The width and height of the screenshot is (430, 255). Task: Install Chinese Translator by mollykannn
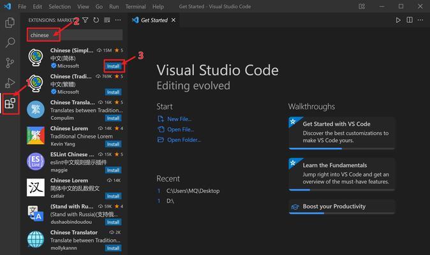113,248
